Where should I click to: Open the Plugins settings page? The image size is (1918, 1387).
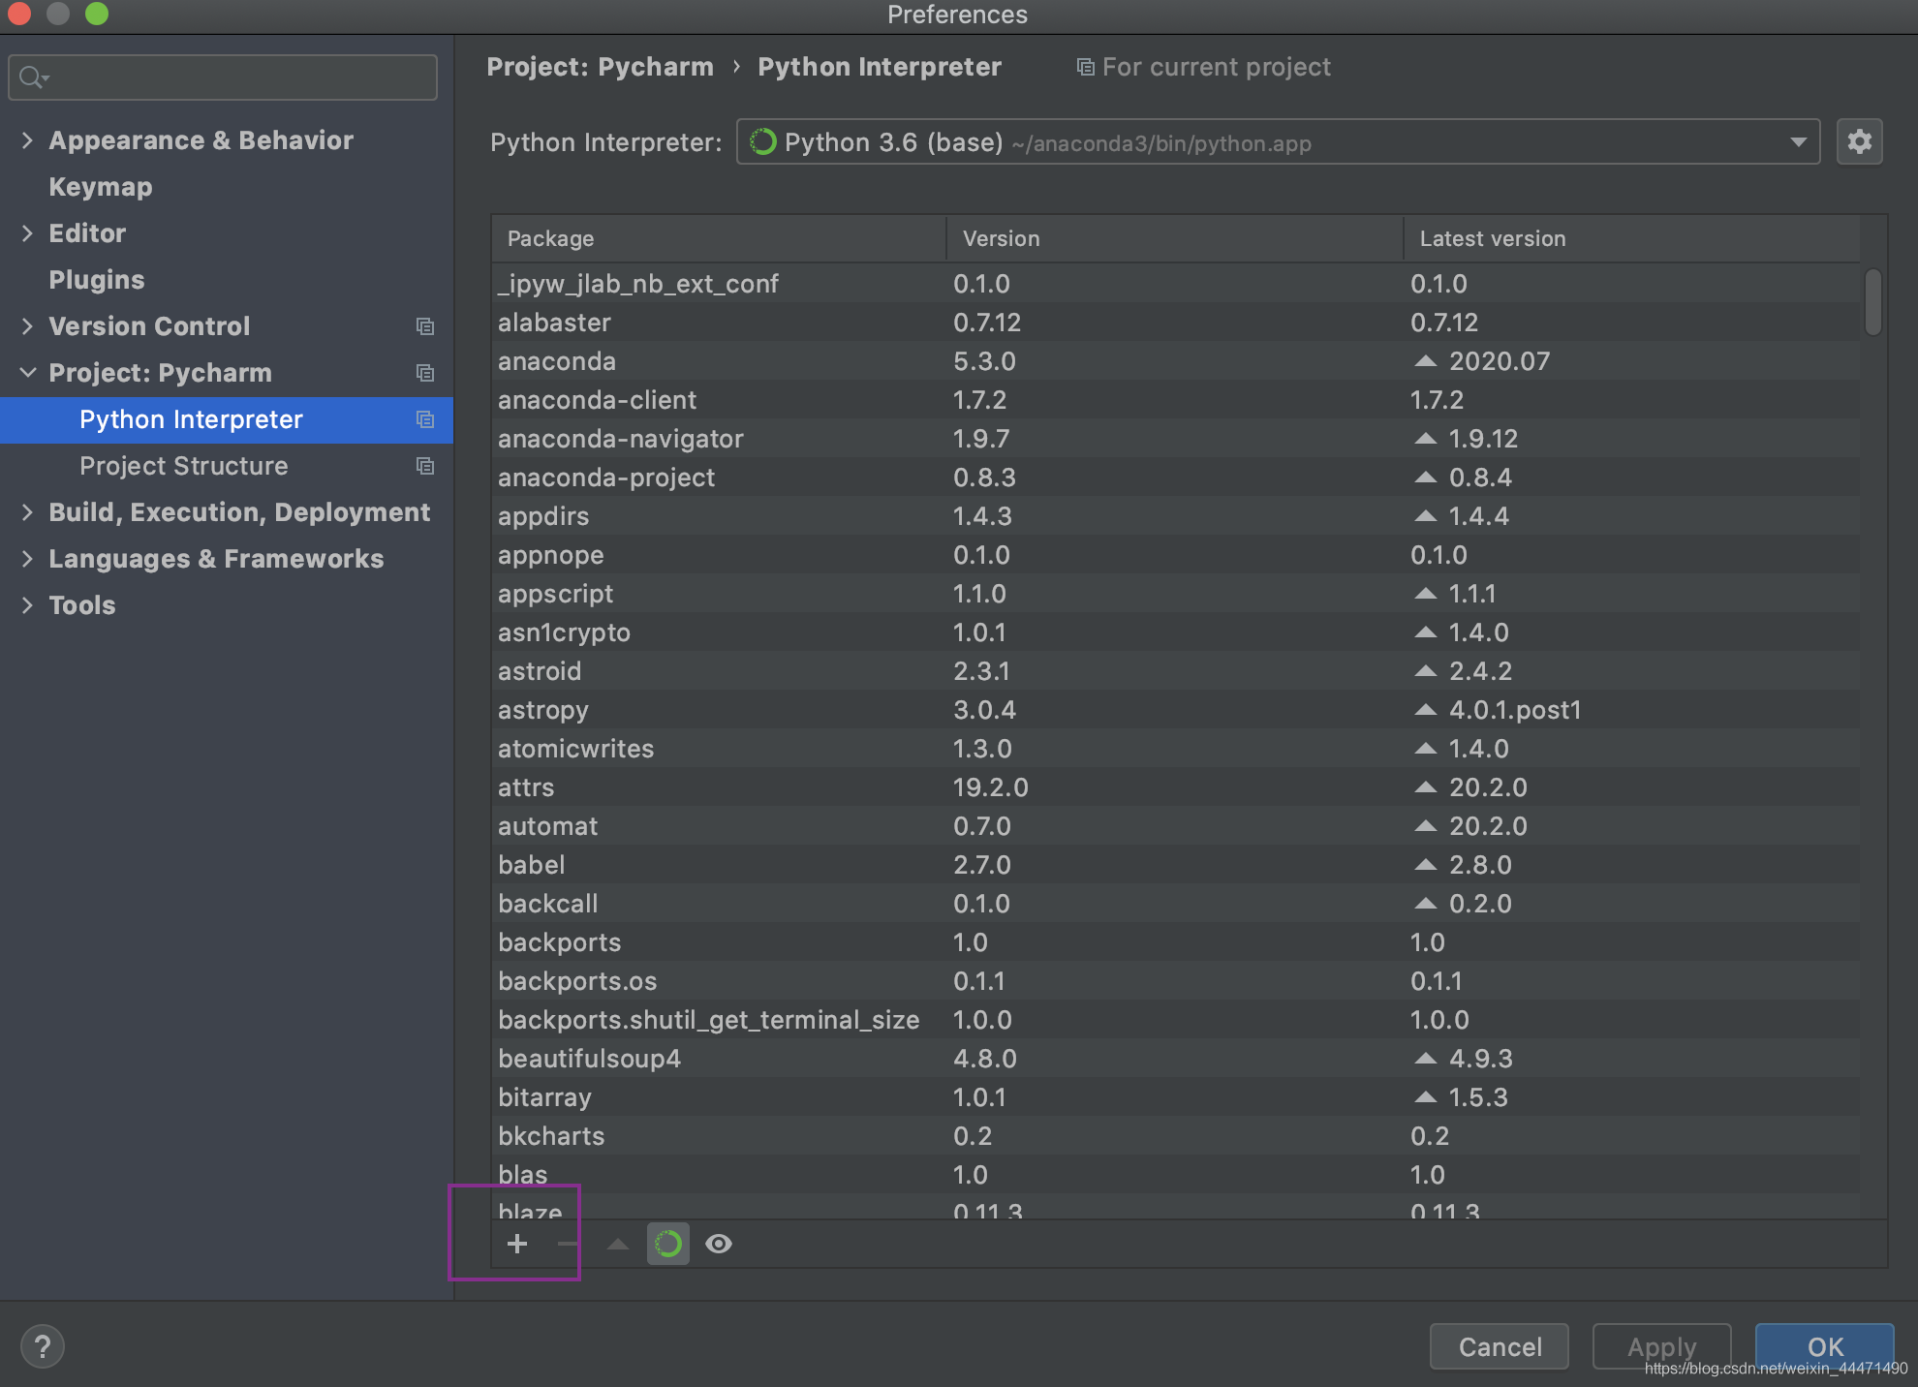(x=97, y=280)
